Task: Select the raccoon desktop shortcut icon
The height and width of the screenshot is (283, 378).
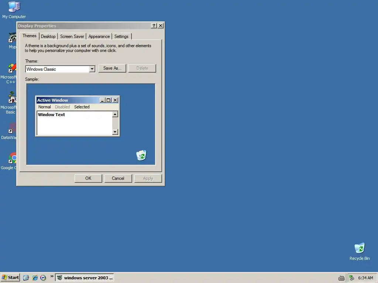Action: pos(13,41)
